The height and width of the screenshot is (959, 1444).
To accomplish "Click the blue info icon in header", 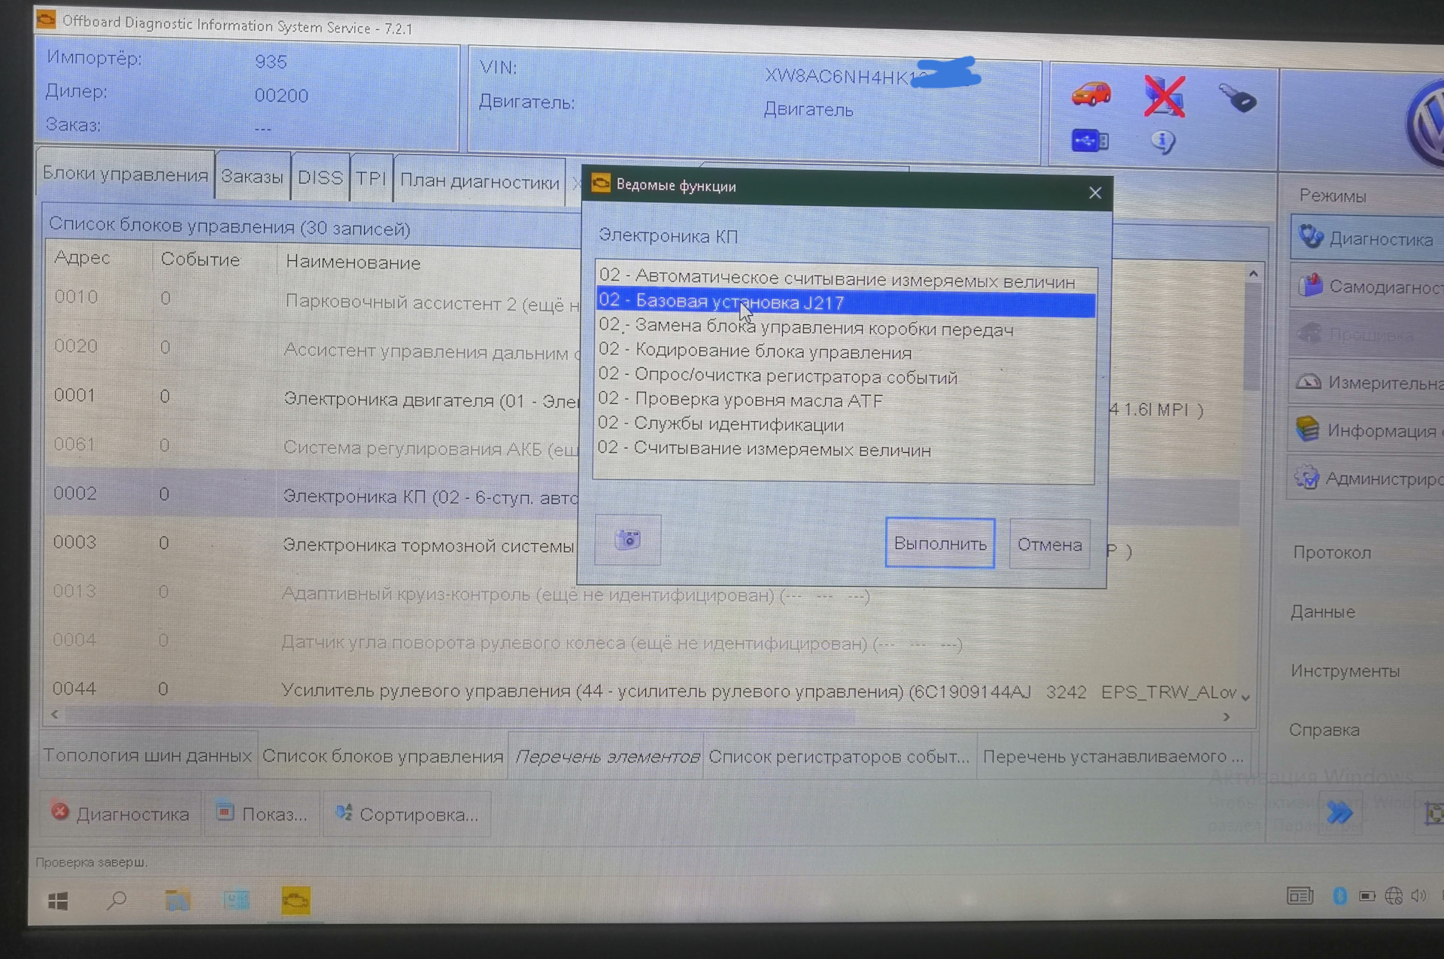I will point(1163,141).
